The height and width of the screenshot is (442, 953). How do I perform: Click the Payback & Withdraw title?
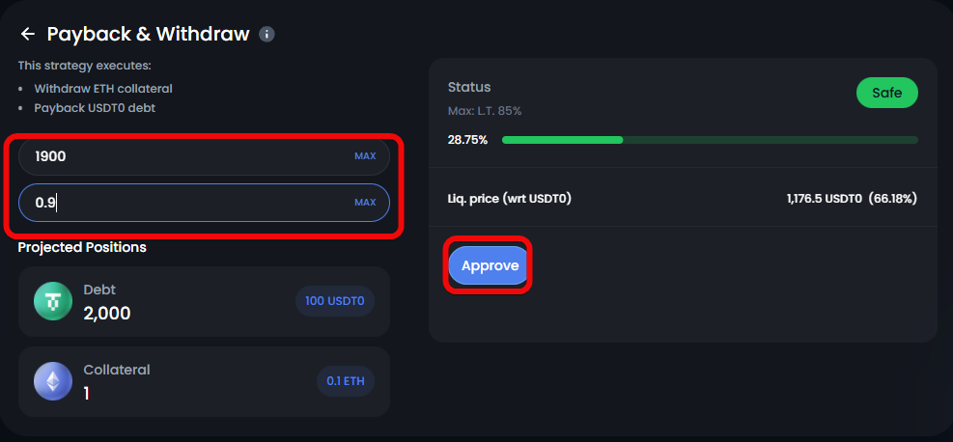click(x=148, y=35)
